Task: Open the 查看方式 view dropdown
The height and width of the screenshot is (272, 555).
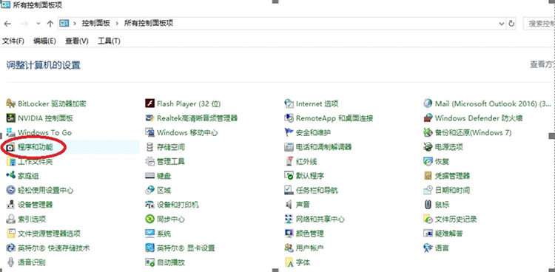Action: [542, 64]
